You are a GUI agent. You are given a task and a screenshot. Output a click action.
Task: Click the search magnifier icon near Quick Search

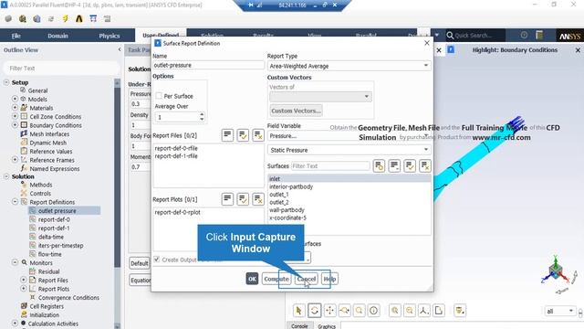(450, 36)
